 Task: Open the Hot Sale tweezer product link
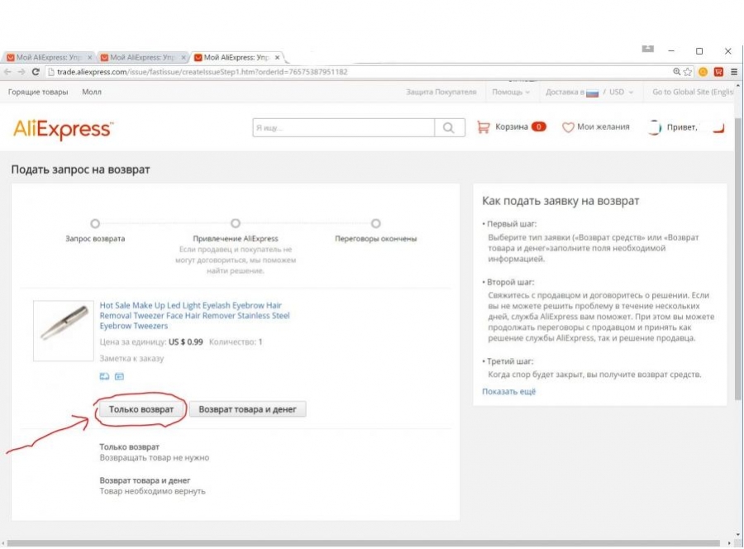(x=194, y=316)
